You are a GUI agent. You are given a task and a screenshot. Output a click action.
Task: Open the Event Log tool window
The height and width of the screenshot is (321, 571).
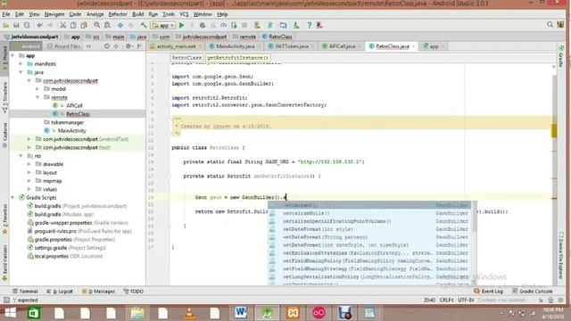pos(489,292)
